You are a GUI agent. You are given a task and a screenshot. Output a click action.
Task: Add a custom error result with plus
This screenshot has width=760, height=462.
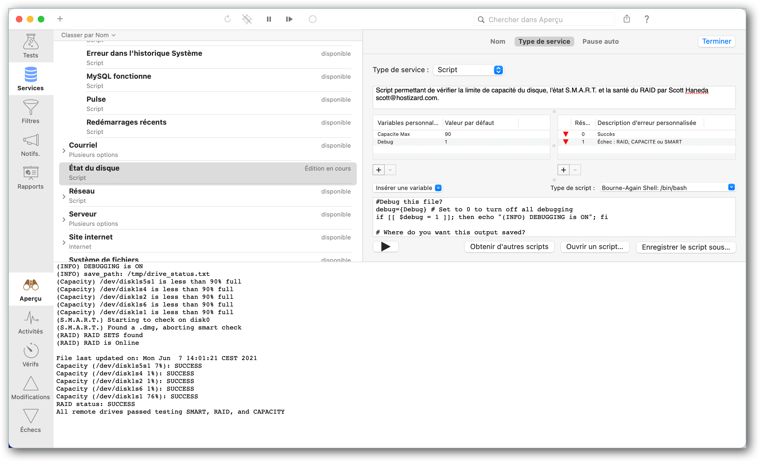[x=564, y=170]
